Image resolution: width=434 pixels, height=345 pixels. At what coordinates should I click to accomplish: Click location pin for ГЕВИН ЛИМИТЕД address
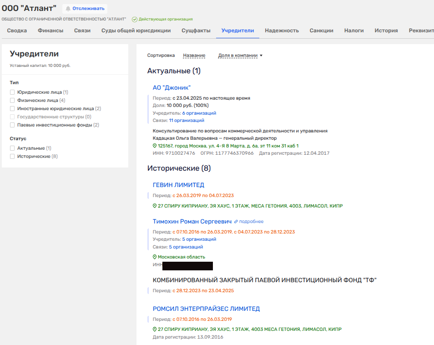[x=155, y=206]
